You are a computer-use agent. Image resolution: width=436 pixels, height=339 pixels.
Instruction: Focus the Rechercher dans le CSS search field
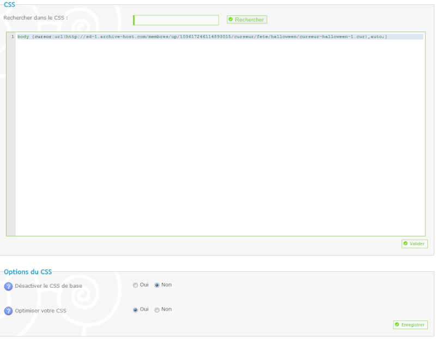click(x=176, y=20)
